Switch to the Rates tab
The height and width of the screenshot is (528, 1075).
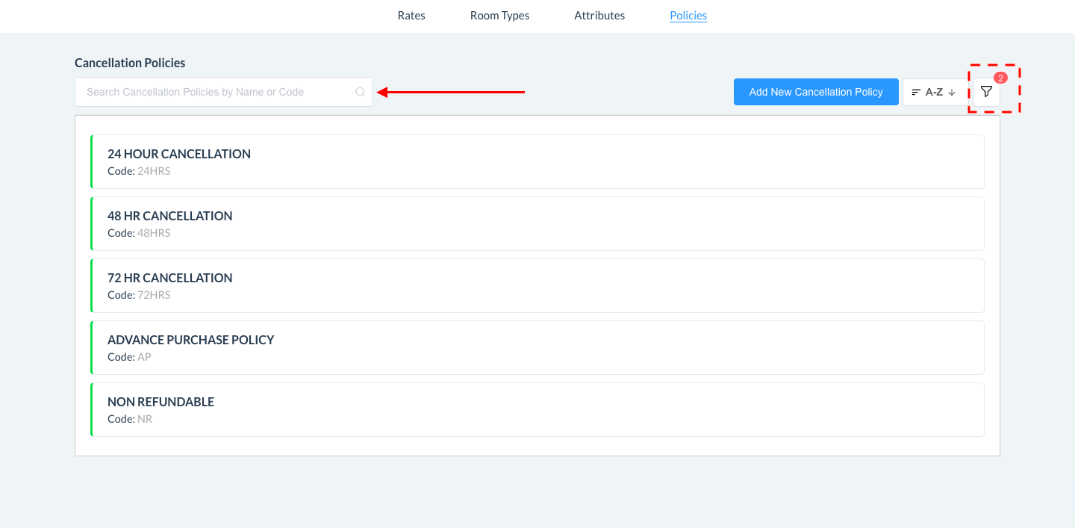click(411, 16)
